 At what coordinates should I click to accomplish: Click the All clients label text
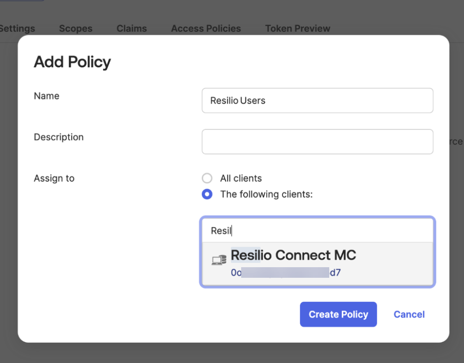click(x=241, y=178)
